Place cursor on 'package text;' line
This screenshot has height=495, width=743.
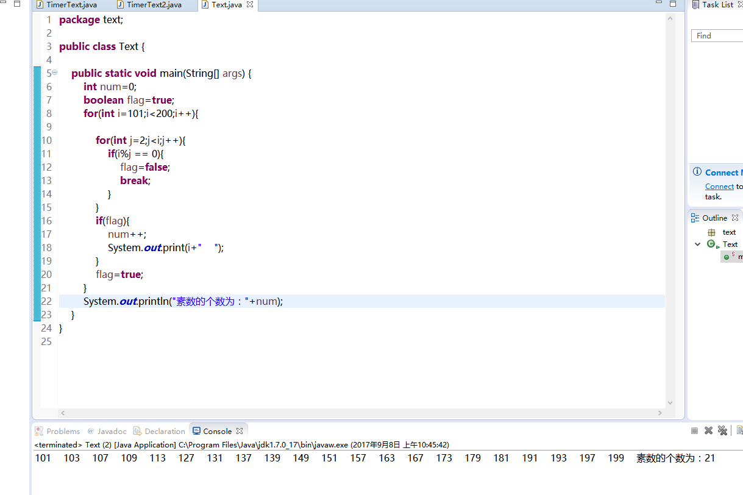(x=91, y=20)
